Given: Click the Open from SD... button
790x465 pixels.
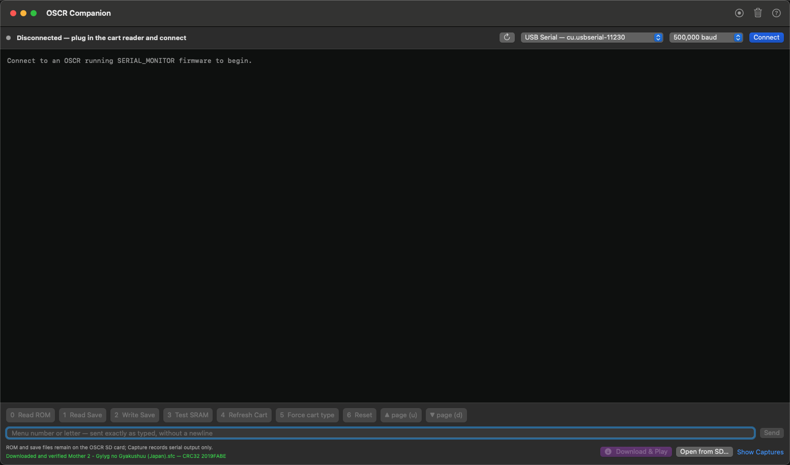Looking at the screenshot, I should click(x=705, y=452).
